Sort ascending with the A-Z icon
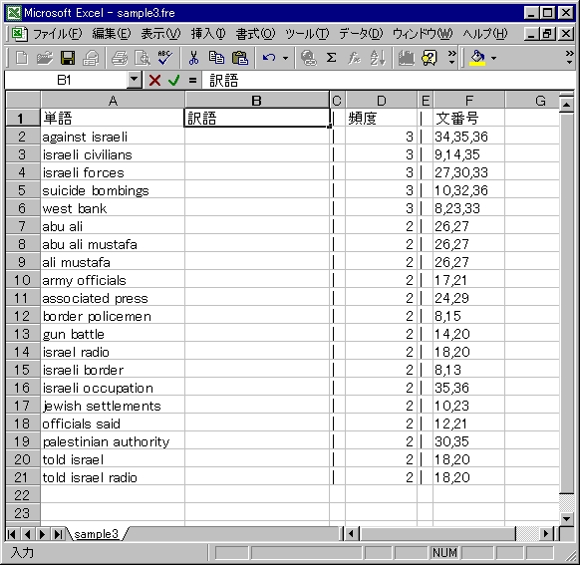 [378, 58]
